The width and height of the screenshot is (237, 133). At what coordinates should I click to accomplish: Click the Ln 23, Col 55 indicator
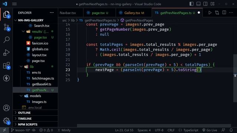(124, 130)
